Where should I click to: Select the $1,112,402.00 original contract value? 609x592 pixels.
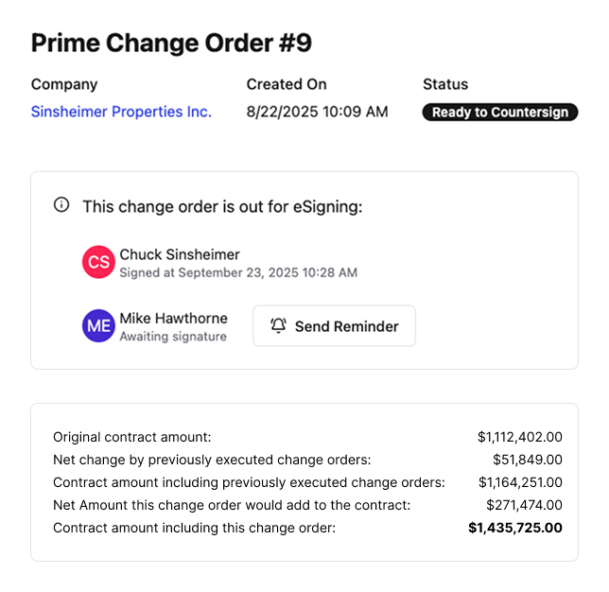pos(519,437)
